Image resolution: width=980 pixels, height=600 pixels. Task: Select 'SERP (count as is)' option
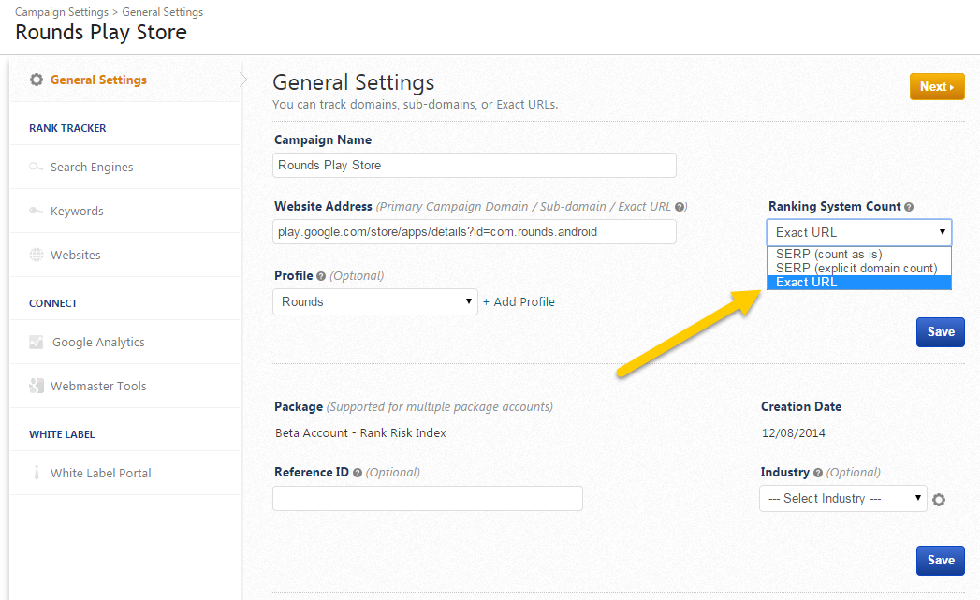click(x=829, y=254)
